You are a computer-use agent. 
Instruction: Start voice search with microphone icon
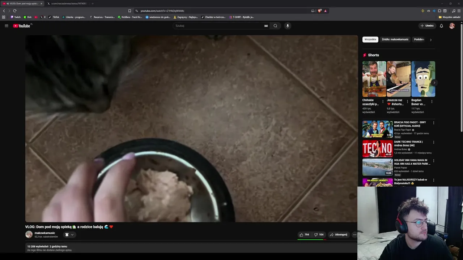pyautogui.click(x=288, y=26)
